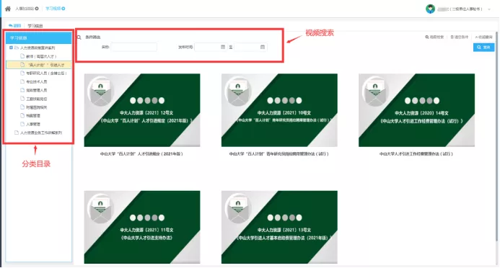Screen dimensions: 500x268
Task: Open the 2021 13号文 video thumbnail
Action: pyautogui.click(x=279, y=227)
